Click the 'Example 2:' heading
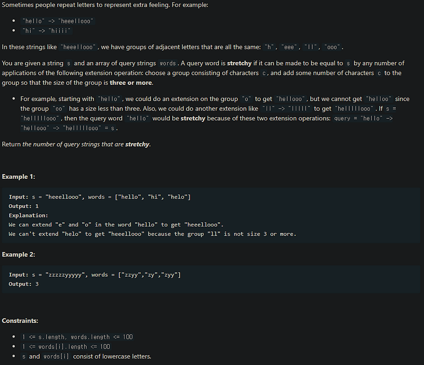The width and height of the screenshot is (424, 365). coord(19,255)
